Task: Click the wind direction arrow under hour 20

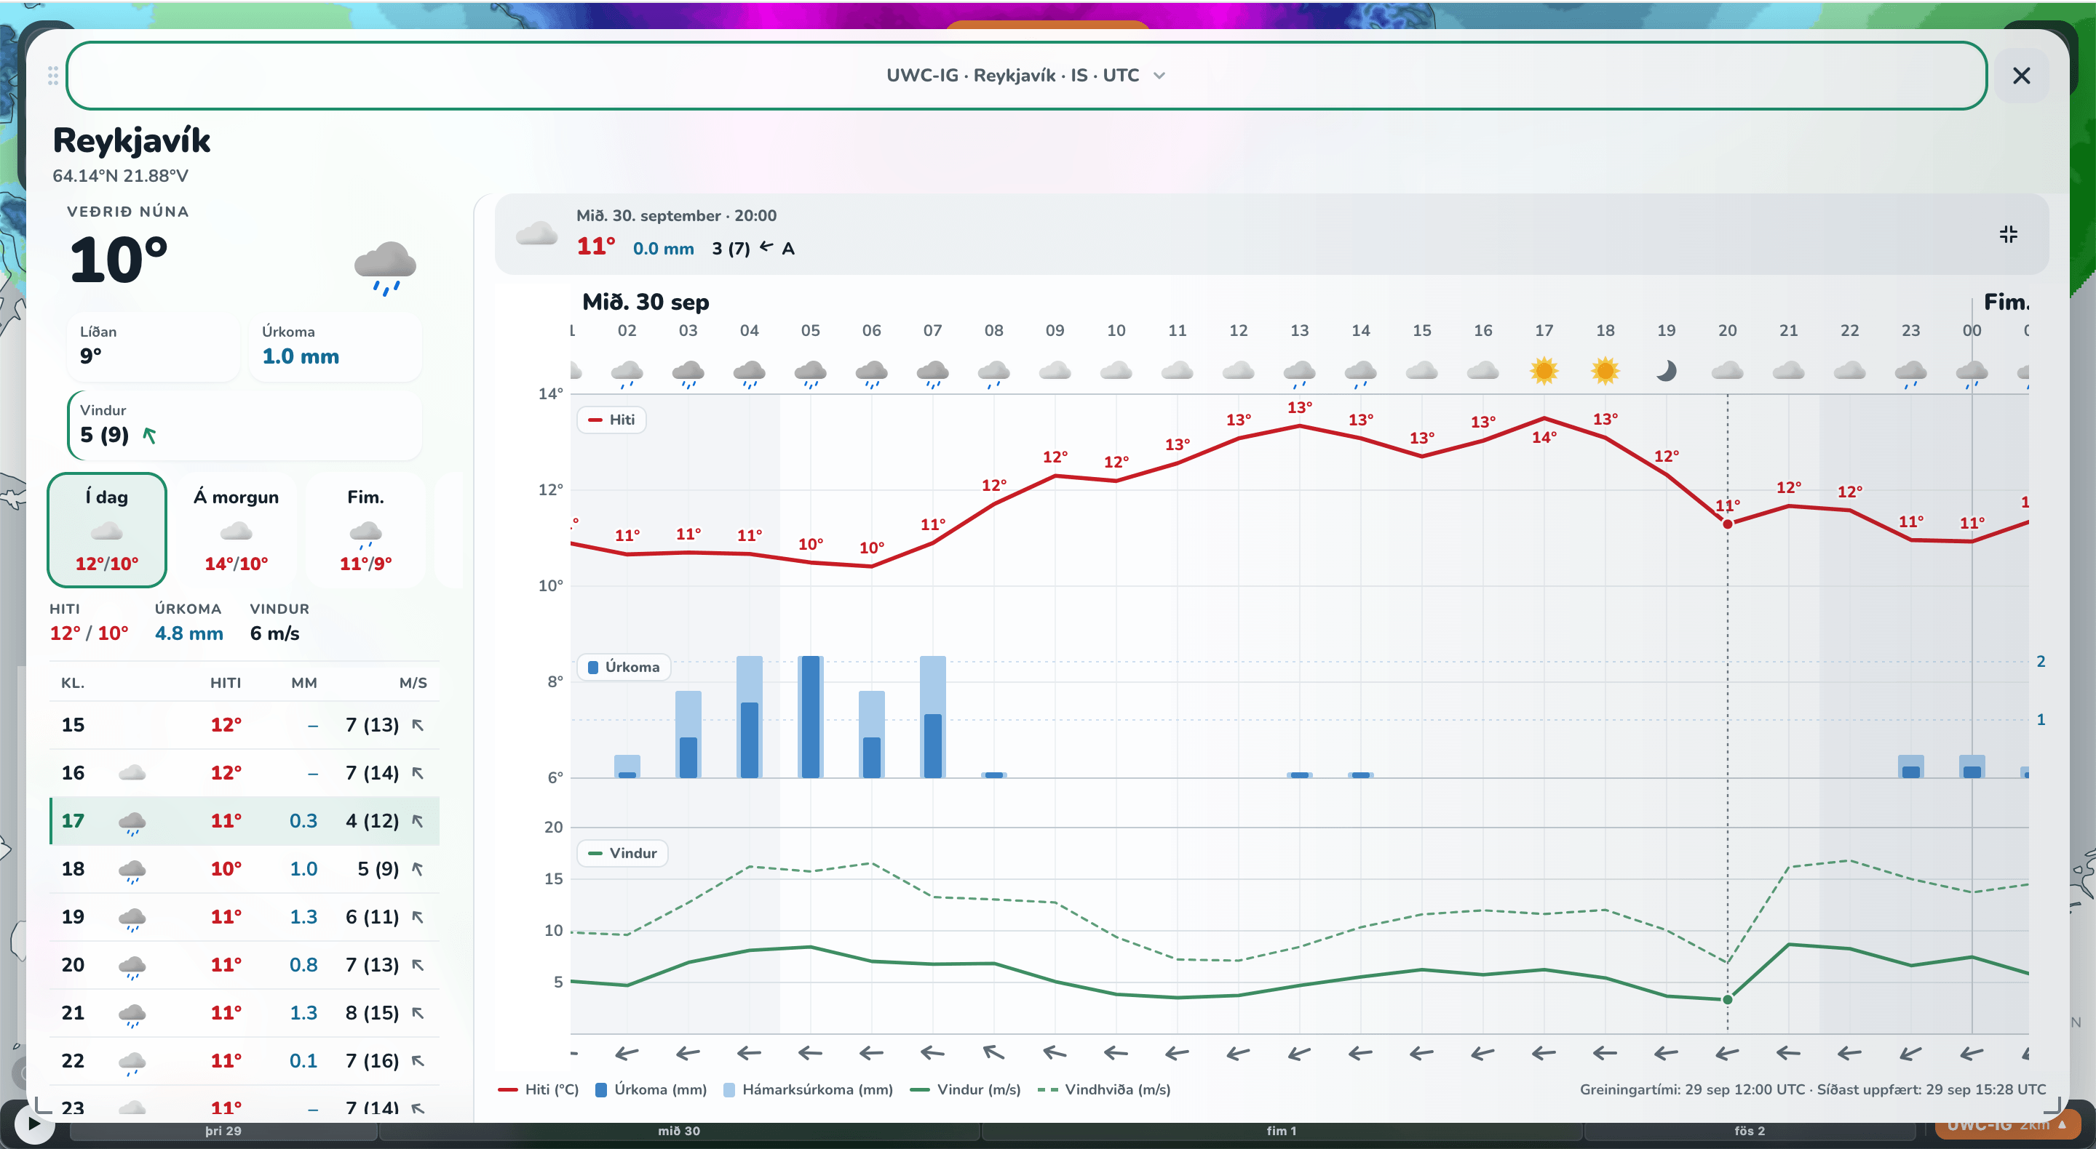Action: [x=1726, y=1053]
